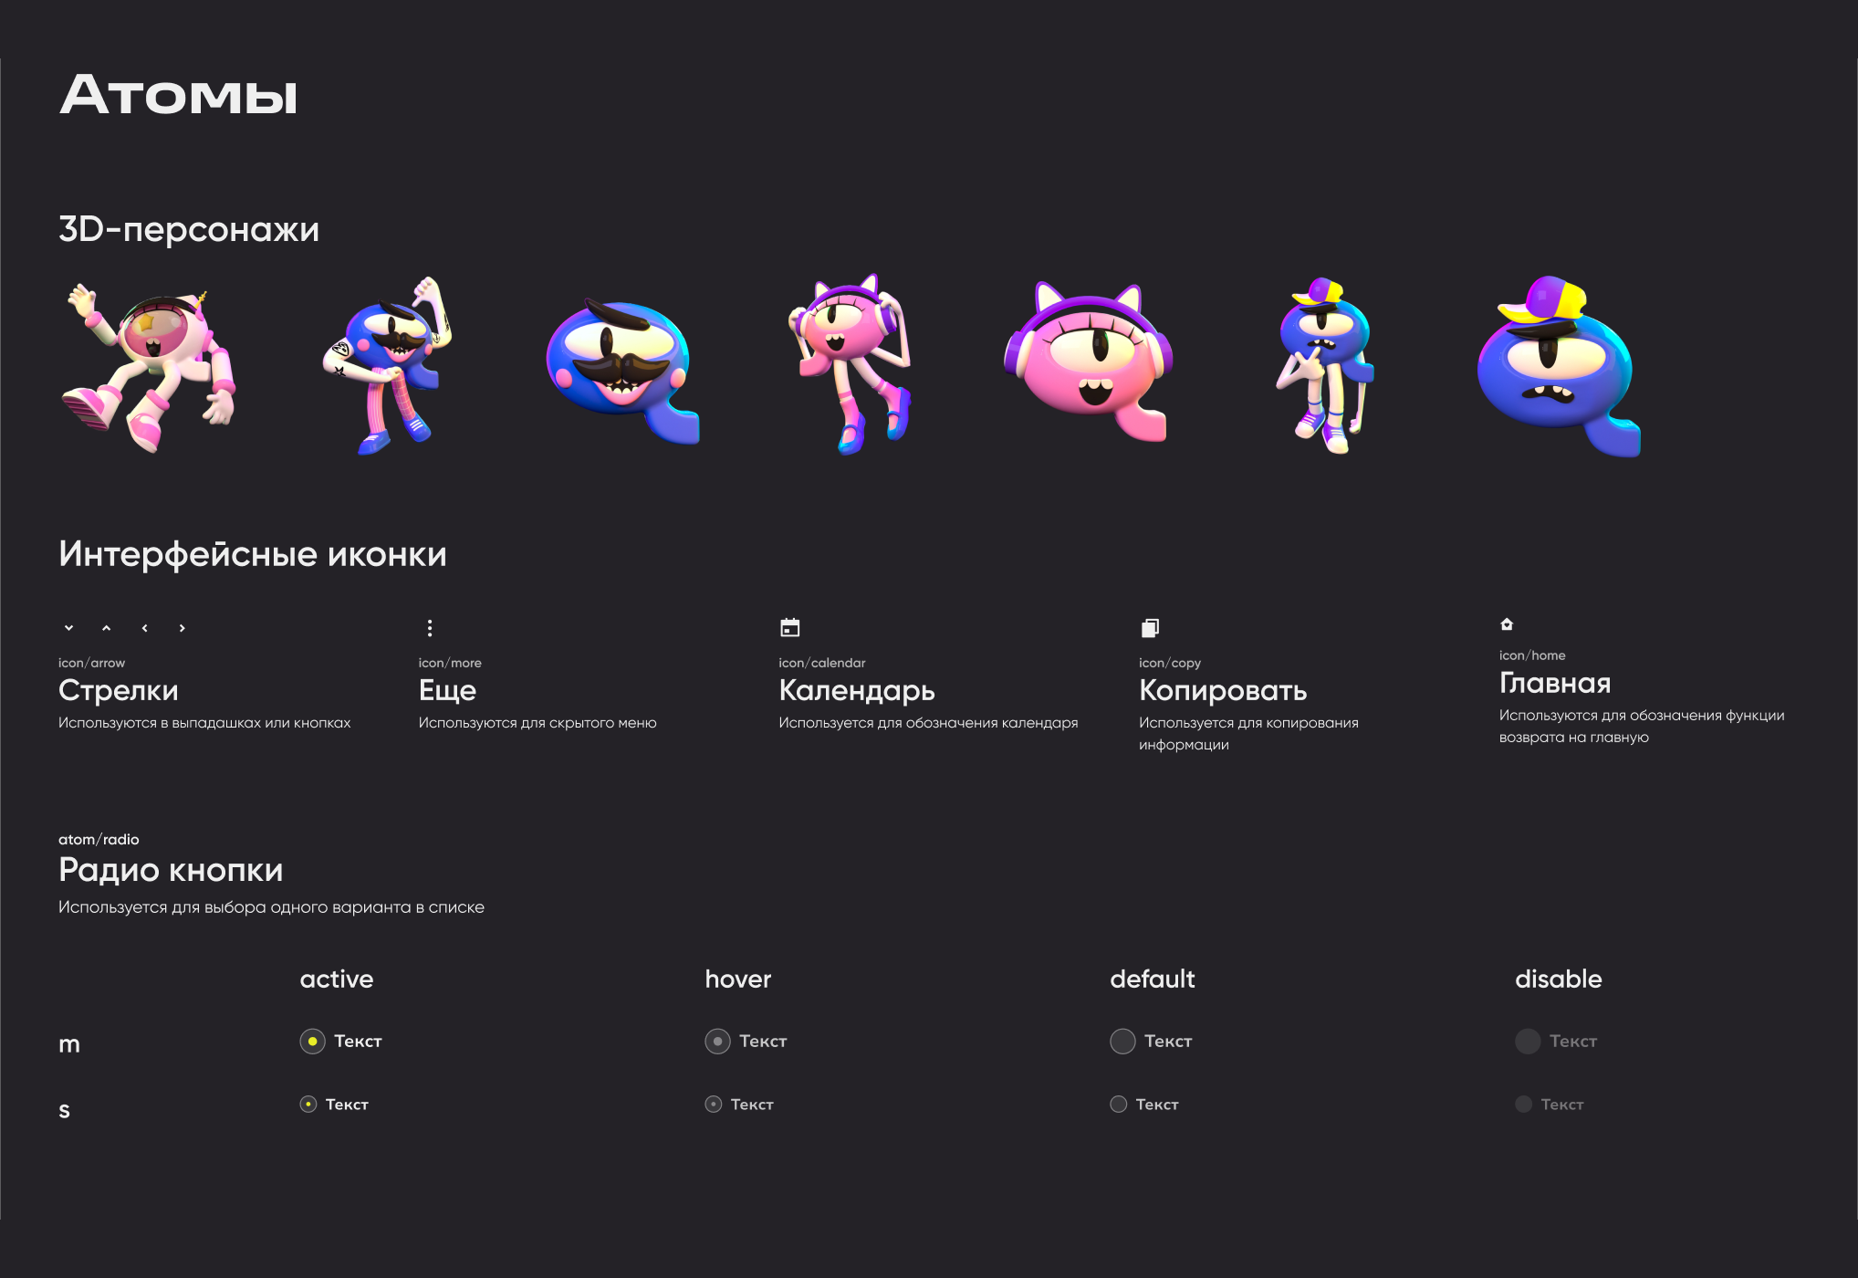
Task: Open the three-dot more icon
Action: (430, 628)
